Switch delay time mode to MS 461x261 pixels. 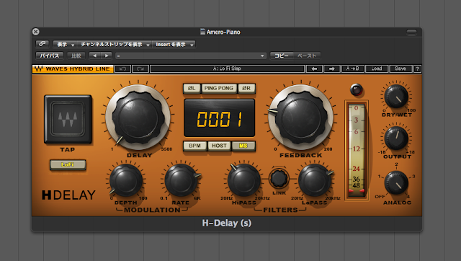(x=243, y=146)
